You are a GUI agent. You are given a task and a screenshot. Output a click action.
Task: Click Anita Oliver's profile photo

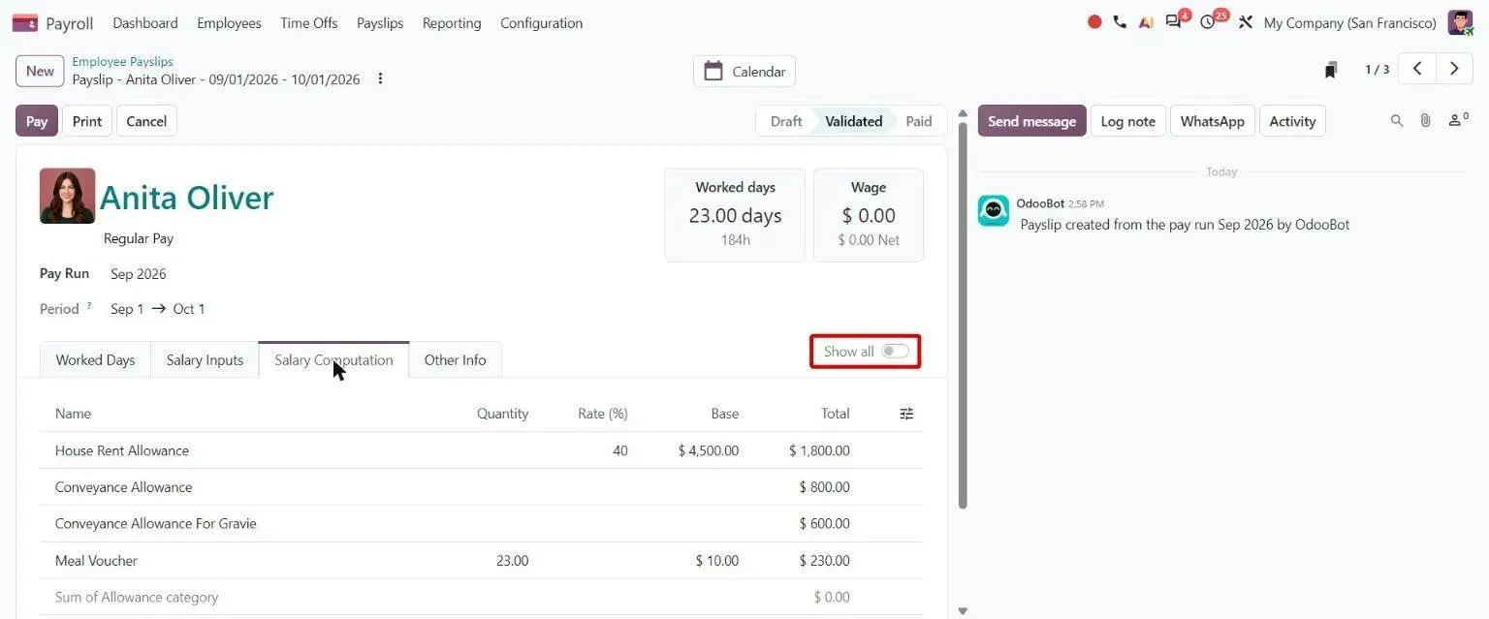67,196
